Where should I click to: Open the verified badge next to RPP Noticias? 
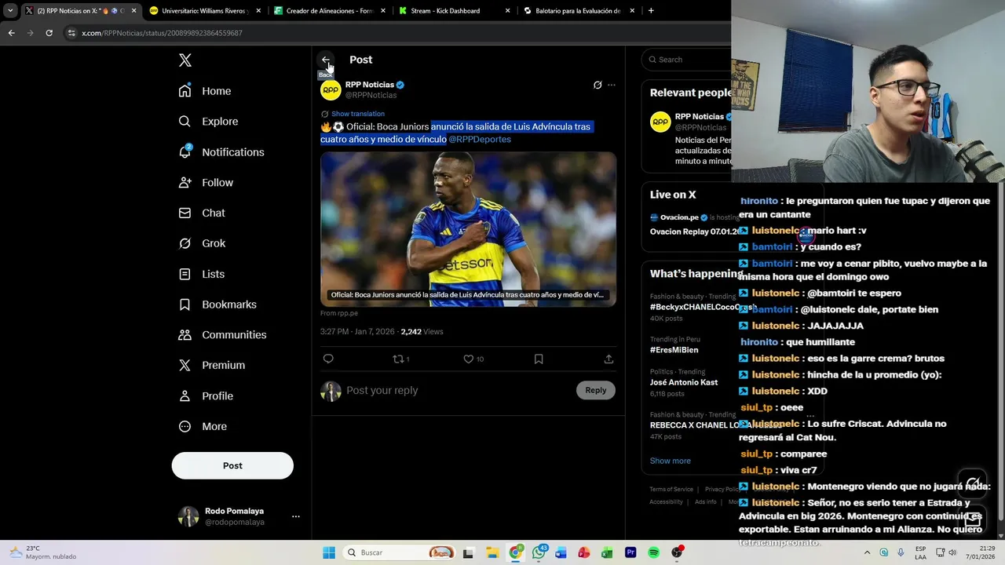400,85
